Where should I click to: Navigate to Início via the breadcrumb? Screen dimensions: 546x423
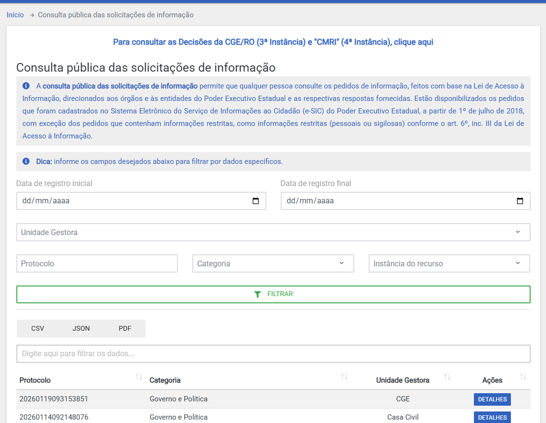coord(14,15)
